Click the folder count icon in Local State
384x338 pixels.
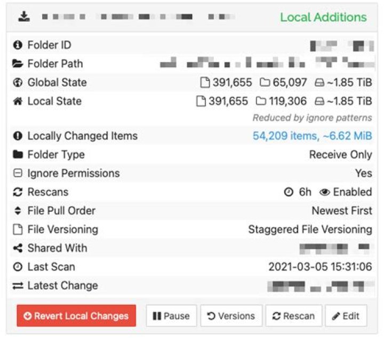tap(261, 101)
